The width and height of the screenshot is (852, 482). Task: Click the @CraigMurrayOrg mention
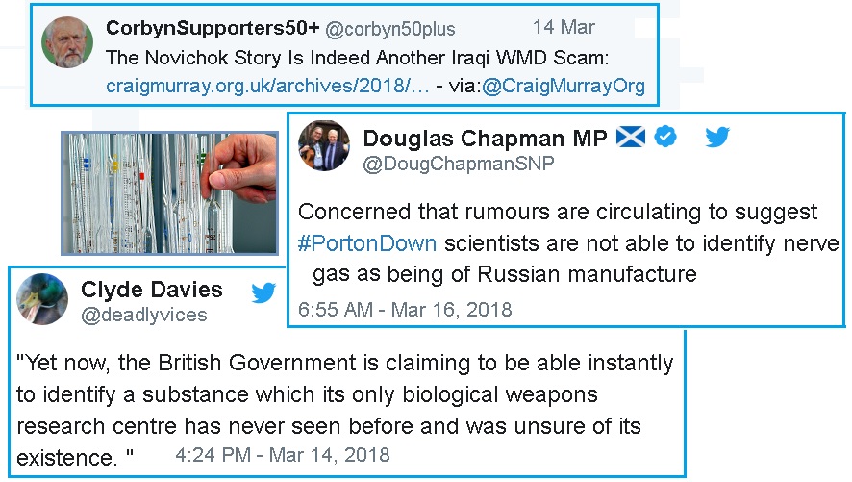tap(564, 86)
